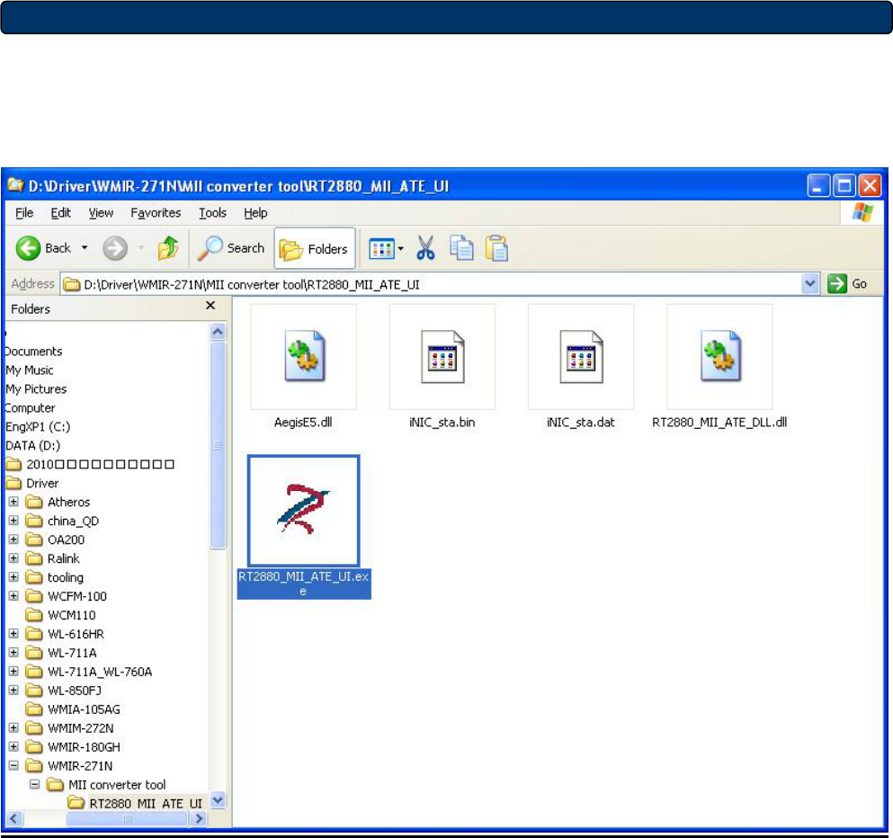Toggle the Folders pane button
The height and width of the screenshot is (838, 893).
pos(315,248)
